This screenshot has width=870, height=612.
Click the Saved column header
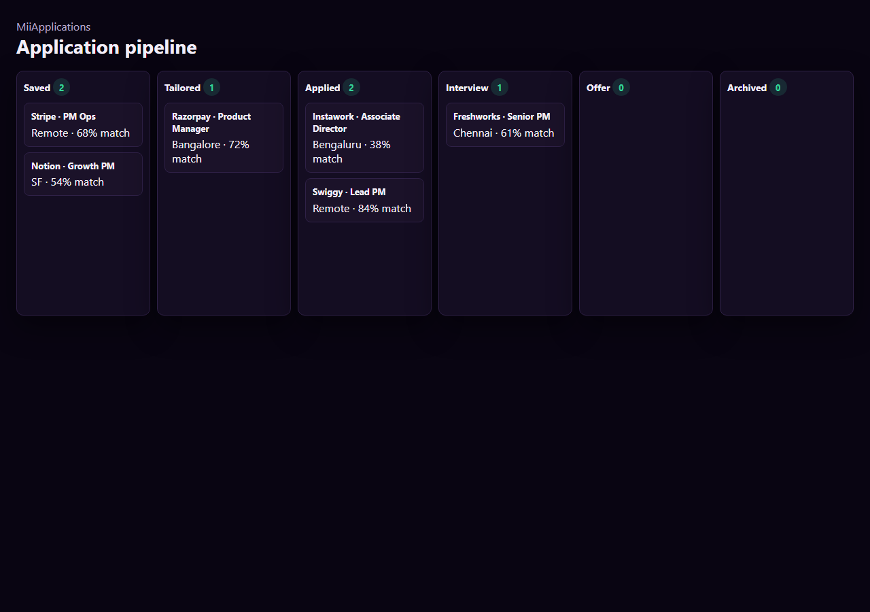pyautogui.click(x=37, y=88)
